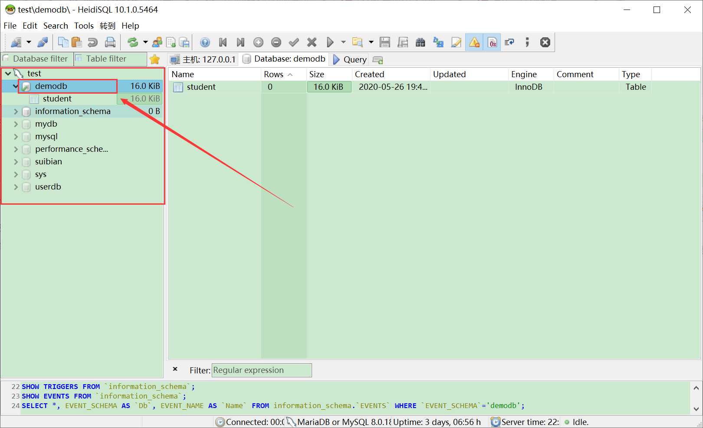Open the File menu
The height and width of the screenshot is (428, 703).
(x=10, y=26)
